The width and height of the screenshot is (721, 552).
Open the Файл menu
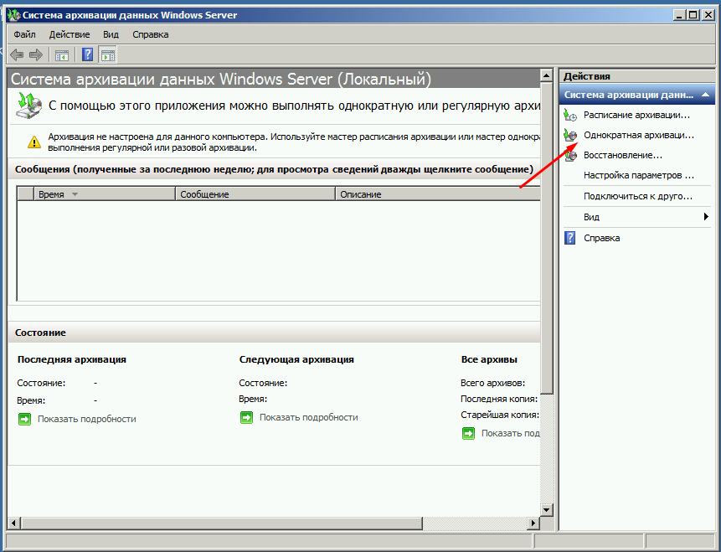24,34
